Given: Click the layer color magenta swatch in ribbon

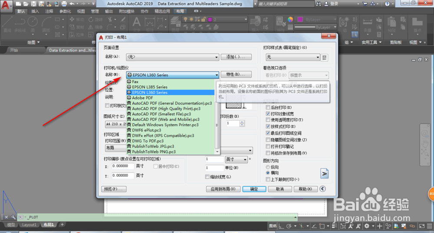Looking at the screenshot, I should click(x=210, y=19).
